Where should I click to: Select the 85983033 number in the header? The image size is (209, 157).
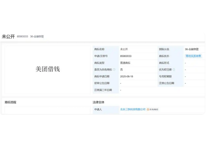(x=22, y=37)
